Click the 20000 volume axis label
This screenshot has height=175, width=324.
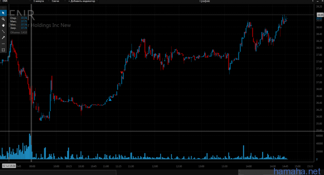pos(319,151)
